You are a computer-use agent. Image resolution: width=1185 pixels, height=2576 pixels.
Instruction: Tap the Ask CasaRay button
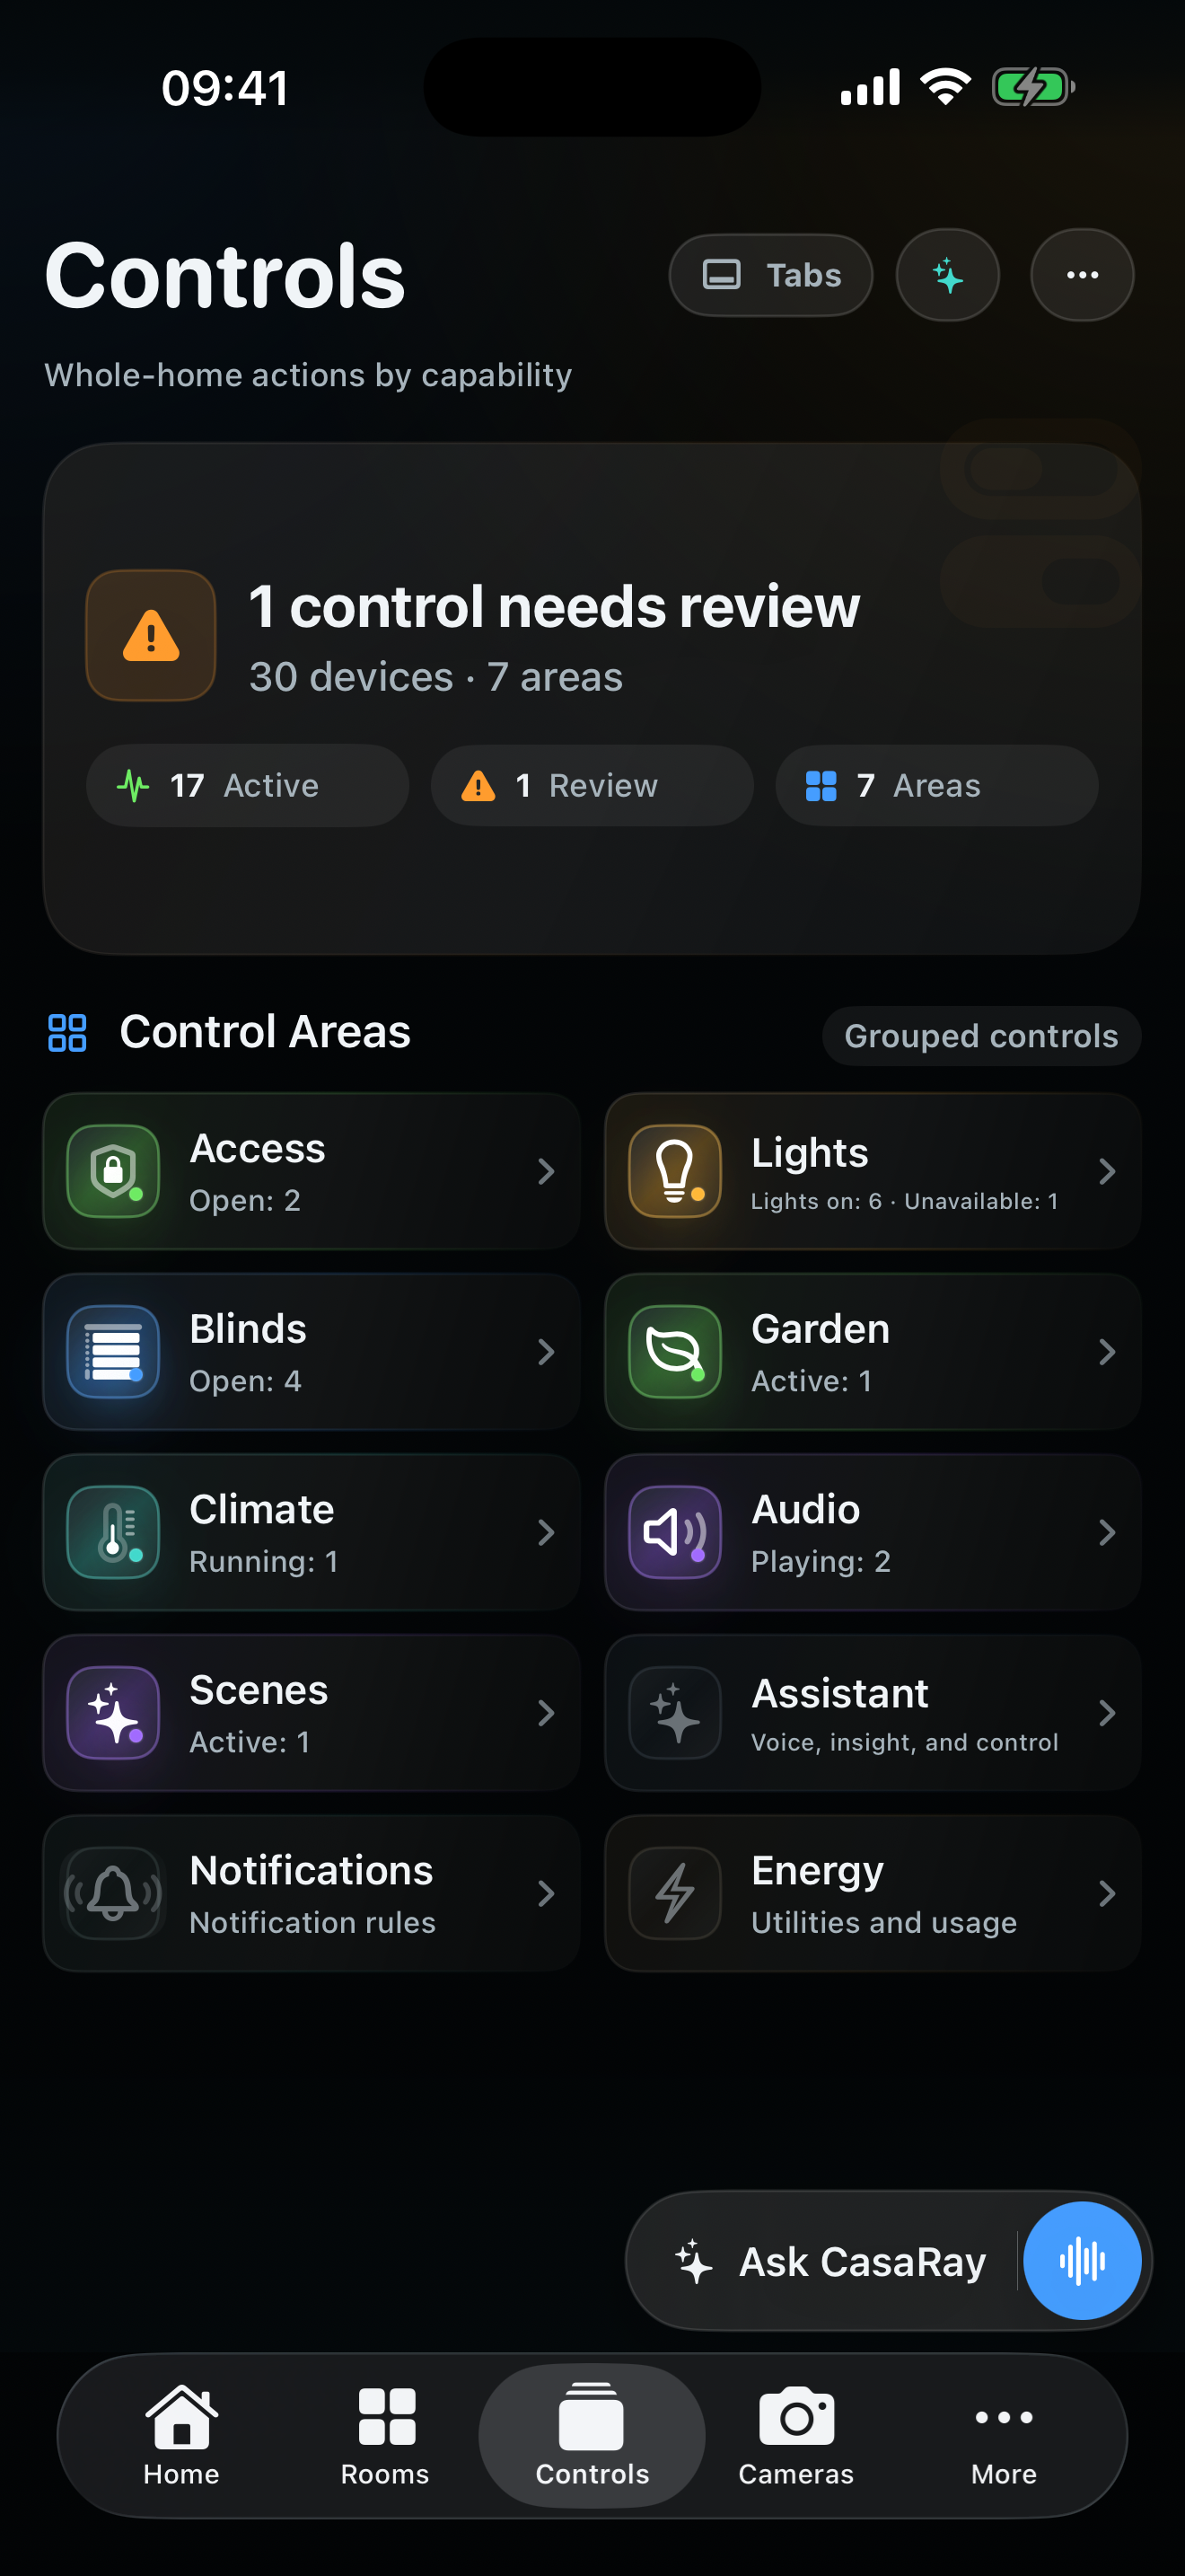[829, 2261]
